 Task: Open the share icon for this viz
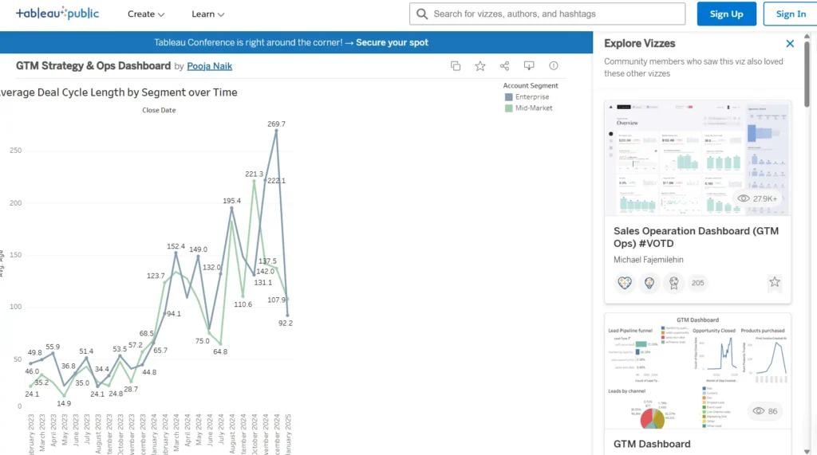[504, 65]
